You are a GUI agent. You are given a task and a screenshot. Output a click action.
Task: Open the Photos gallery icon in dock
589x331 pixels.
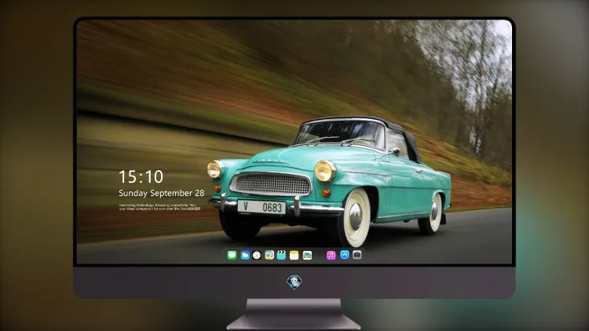(x=307, y=255)
